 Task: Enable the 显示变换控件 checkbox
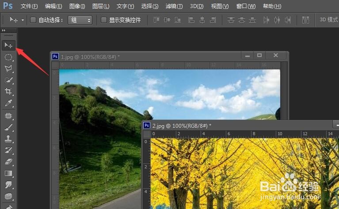[104, 20]
